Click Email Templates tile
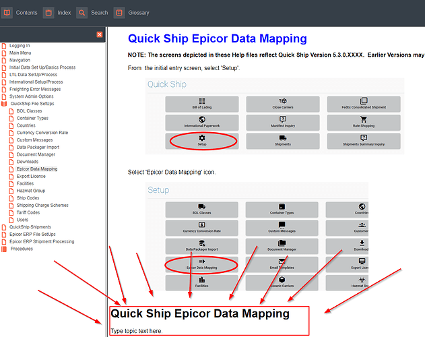The height and width of the screenshot is (337, 425). pyautogui.click(x=282, y=264)
